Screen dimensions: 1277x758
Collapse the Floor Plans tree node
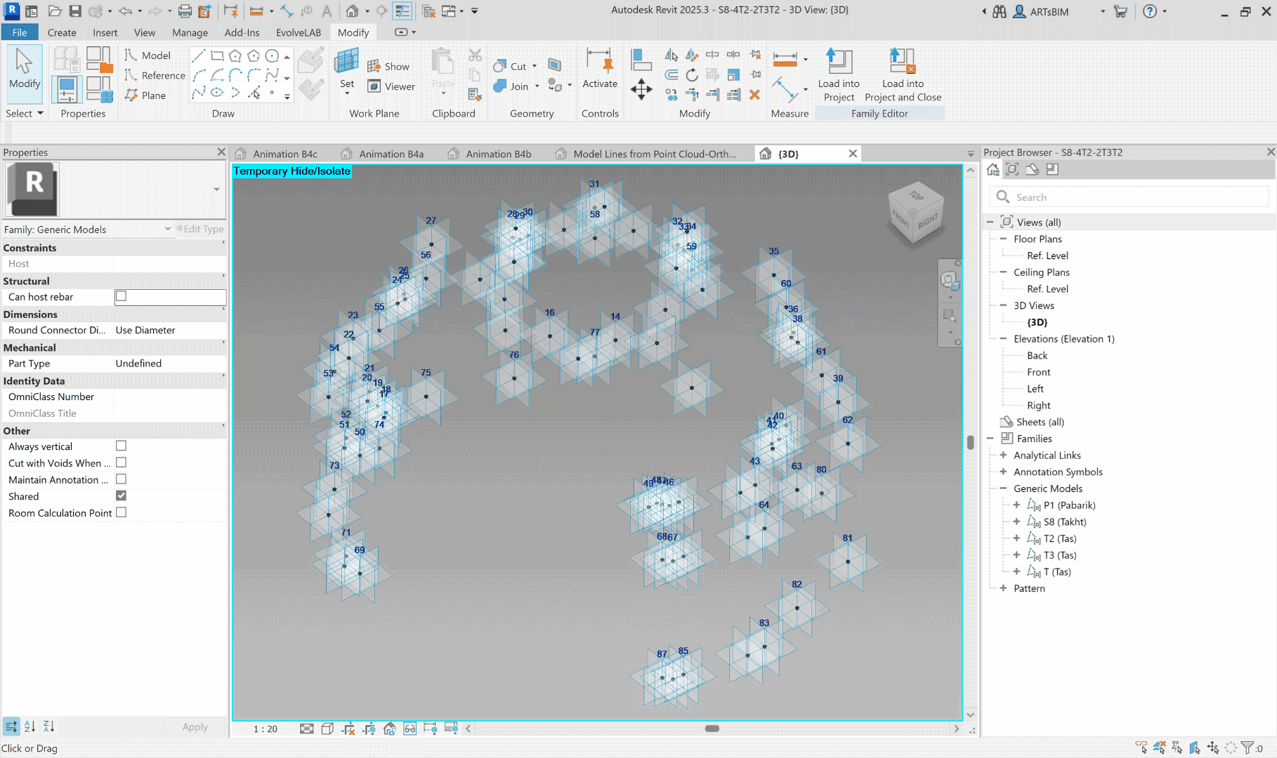(1003, 239)
